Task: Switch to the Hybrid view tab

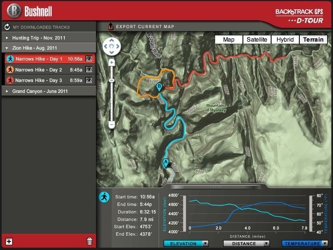Action: pyautogui.click(x=285, y=39)
